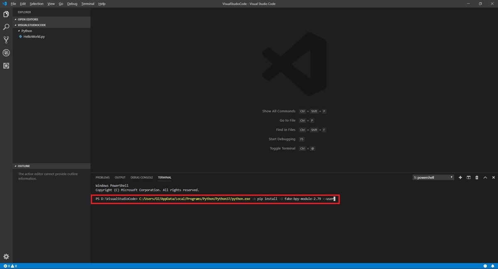498x269 pixels.
Task: Click the Windows PowerShell text line
Action: coord(112,185)
